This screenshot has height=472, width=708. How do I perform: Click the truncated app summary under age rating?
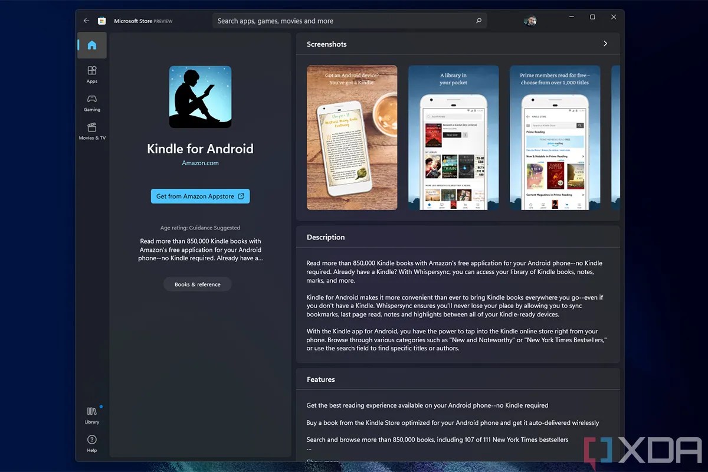[x=201, y=250]
